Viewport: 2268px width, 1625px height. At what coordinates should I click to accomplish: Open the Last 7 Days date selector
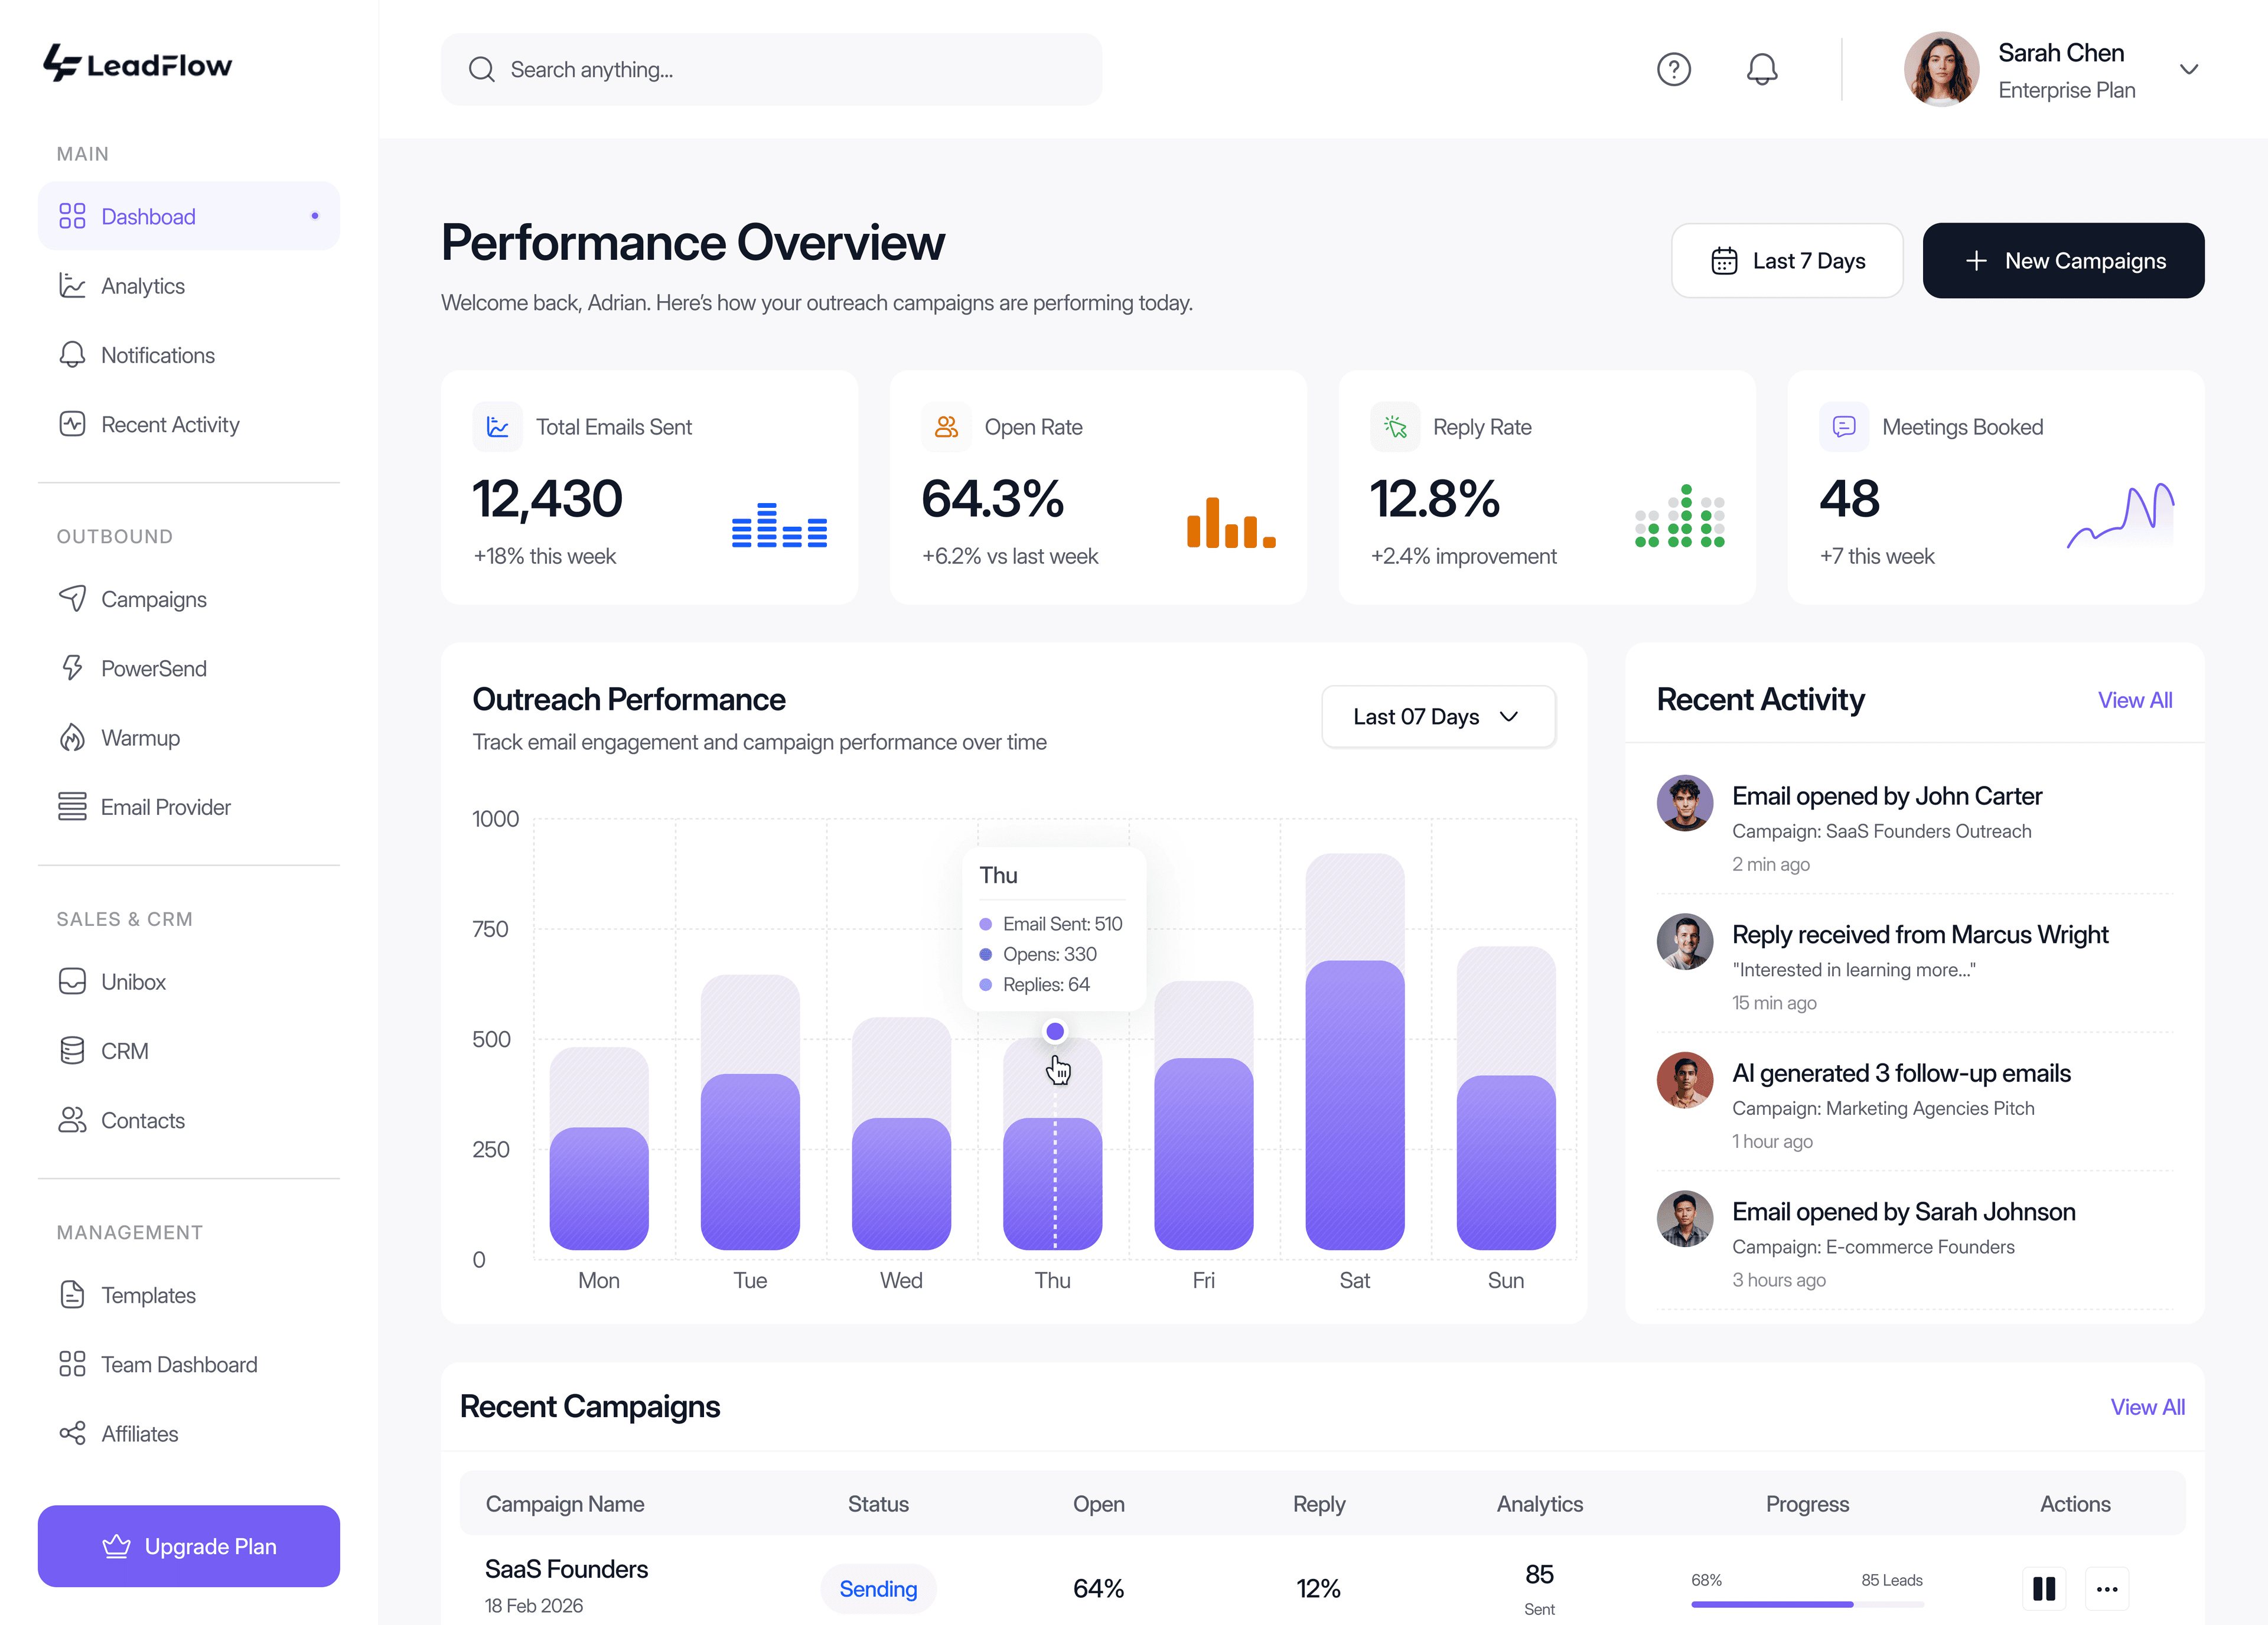coord(1787,260)
